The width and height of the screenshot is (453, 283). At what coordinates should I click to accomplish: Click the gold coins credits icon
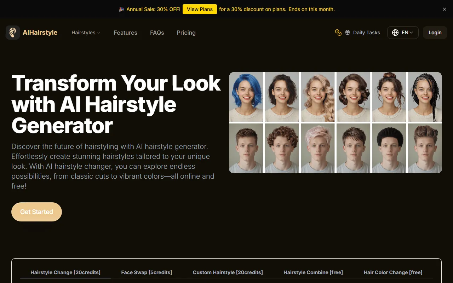click(338, 33)
